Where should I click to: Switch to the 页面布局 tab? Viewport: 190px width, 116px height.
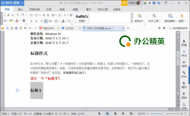pyautogui.click(x=35, y=9)
